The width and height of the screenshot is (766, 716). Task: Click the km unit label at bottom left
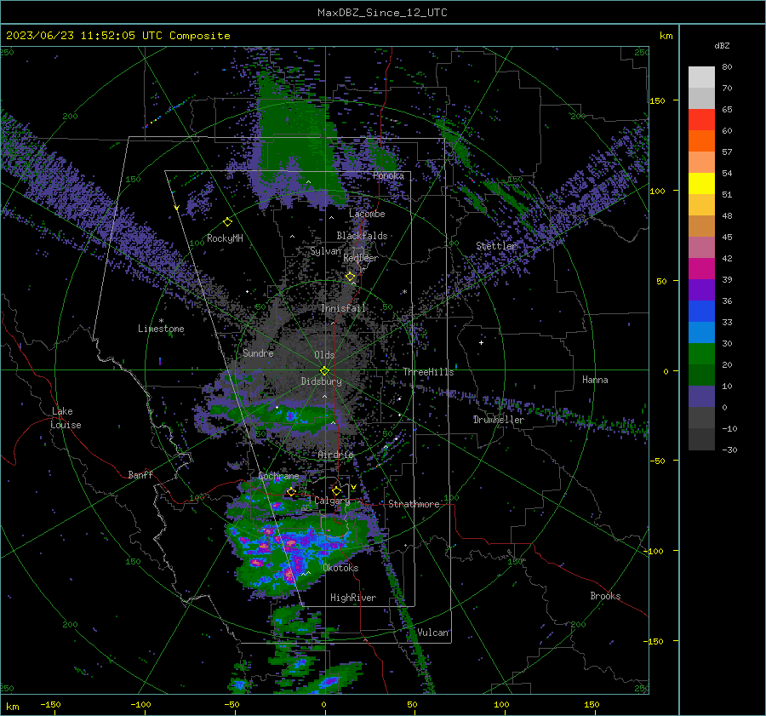click(x=13, y=707)
